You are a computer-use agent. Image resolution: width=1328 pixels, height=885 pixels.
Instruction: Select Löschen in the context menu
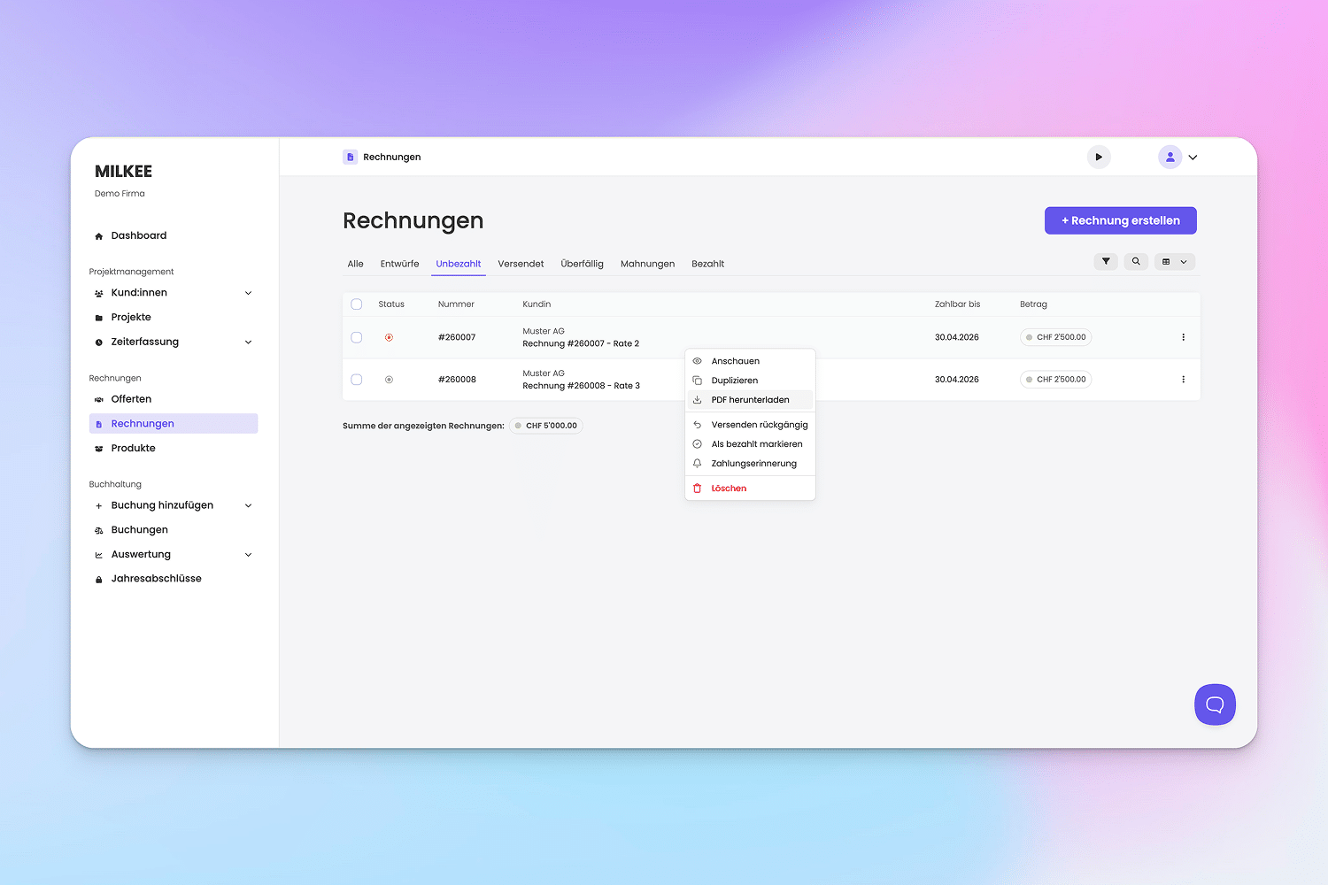point(729,489)
